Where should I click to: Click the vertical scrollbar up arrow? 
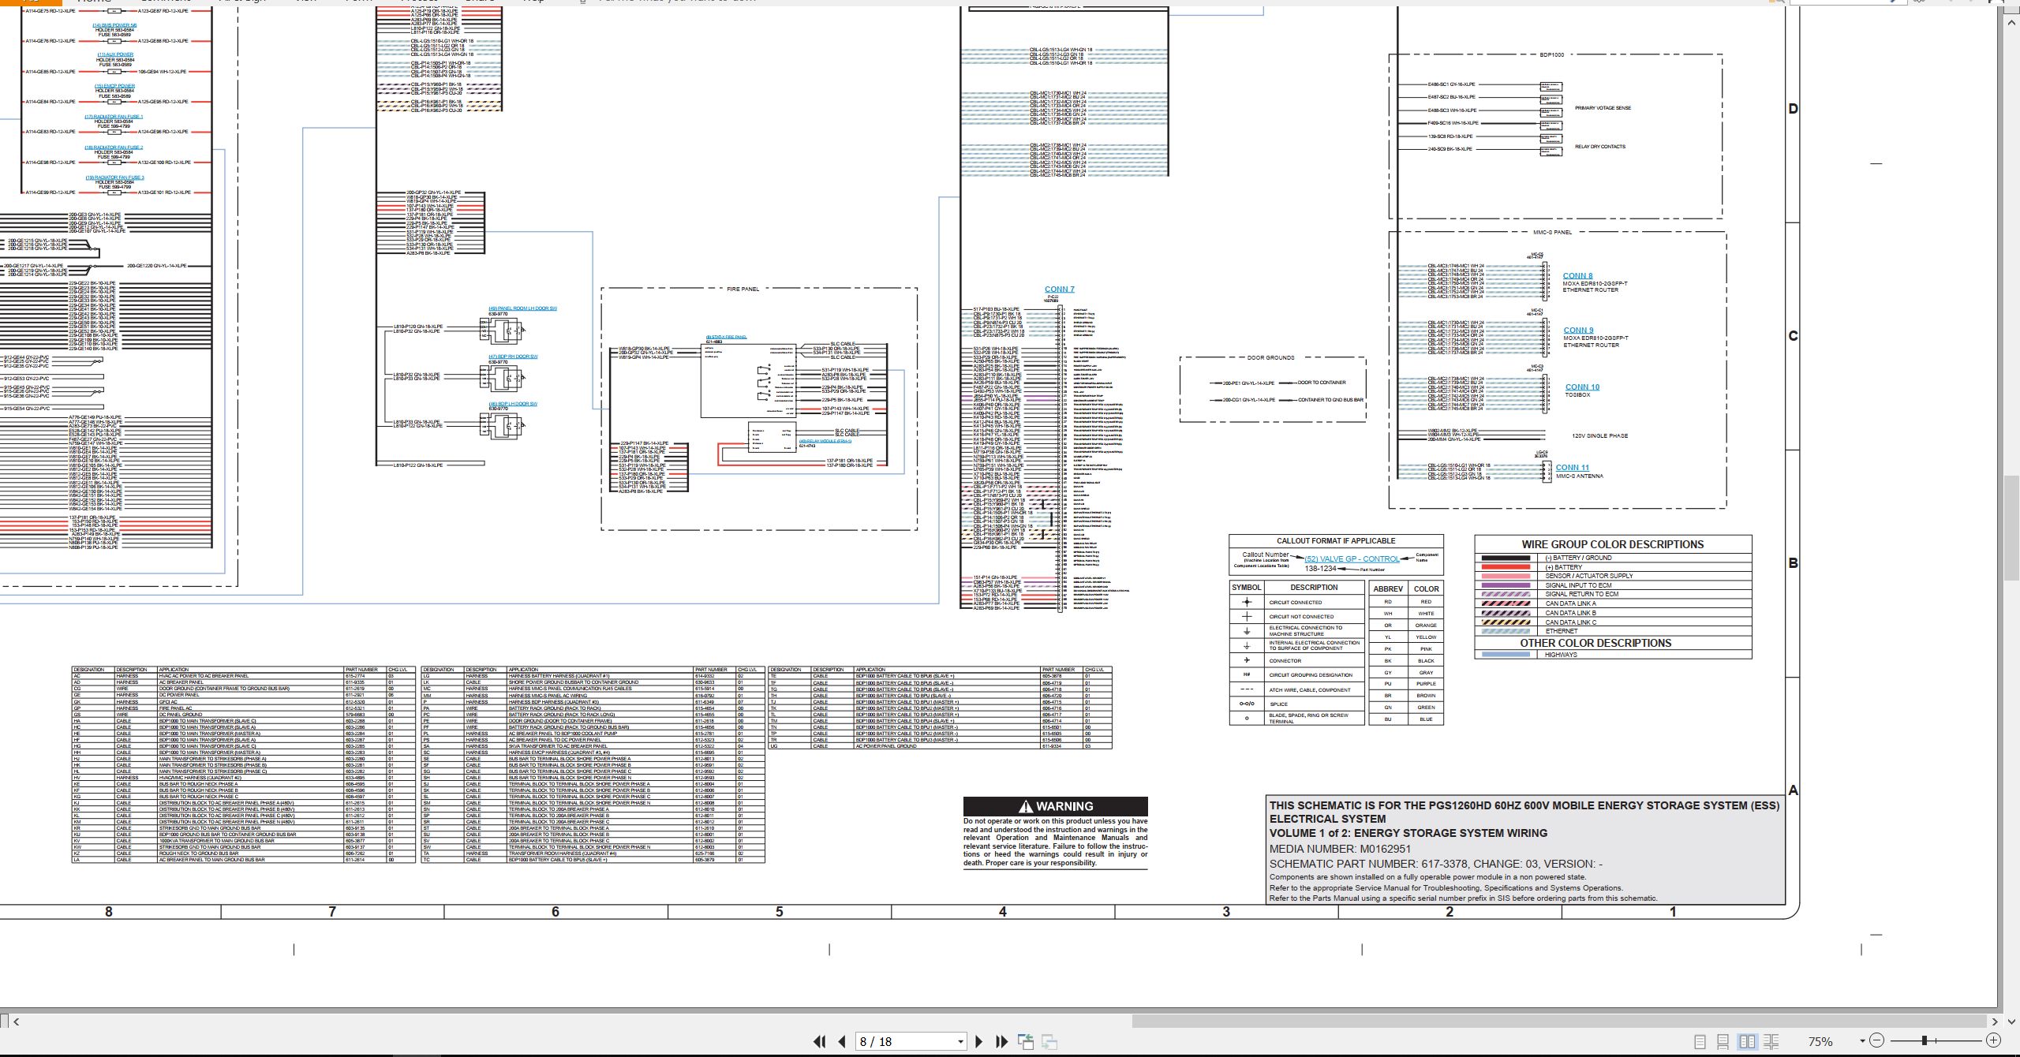[2011, 23]
